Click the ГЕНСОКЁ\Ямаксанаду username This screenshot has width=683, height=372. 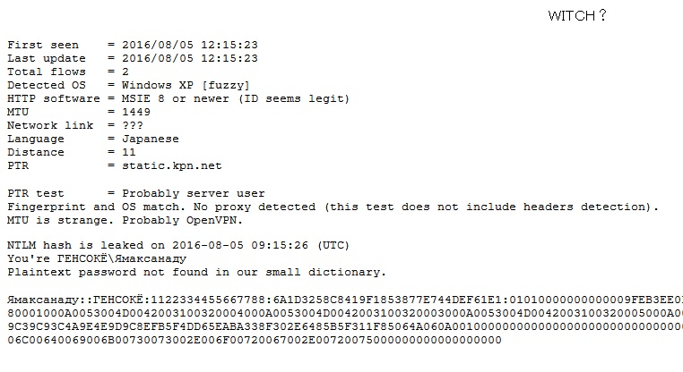click(x=122, y=258)
